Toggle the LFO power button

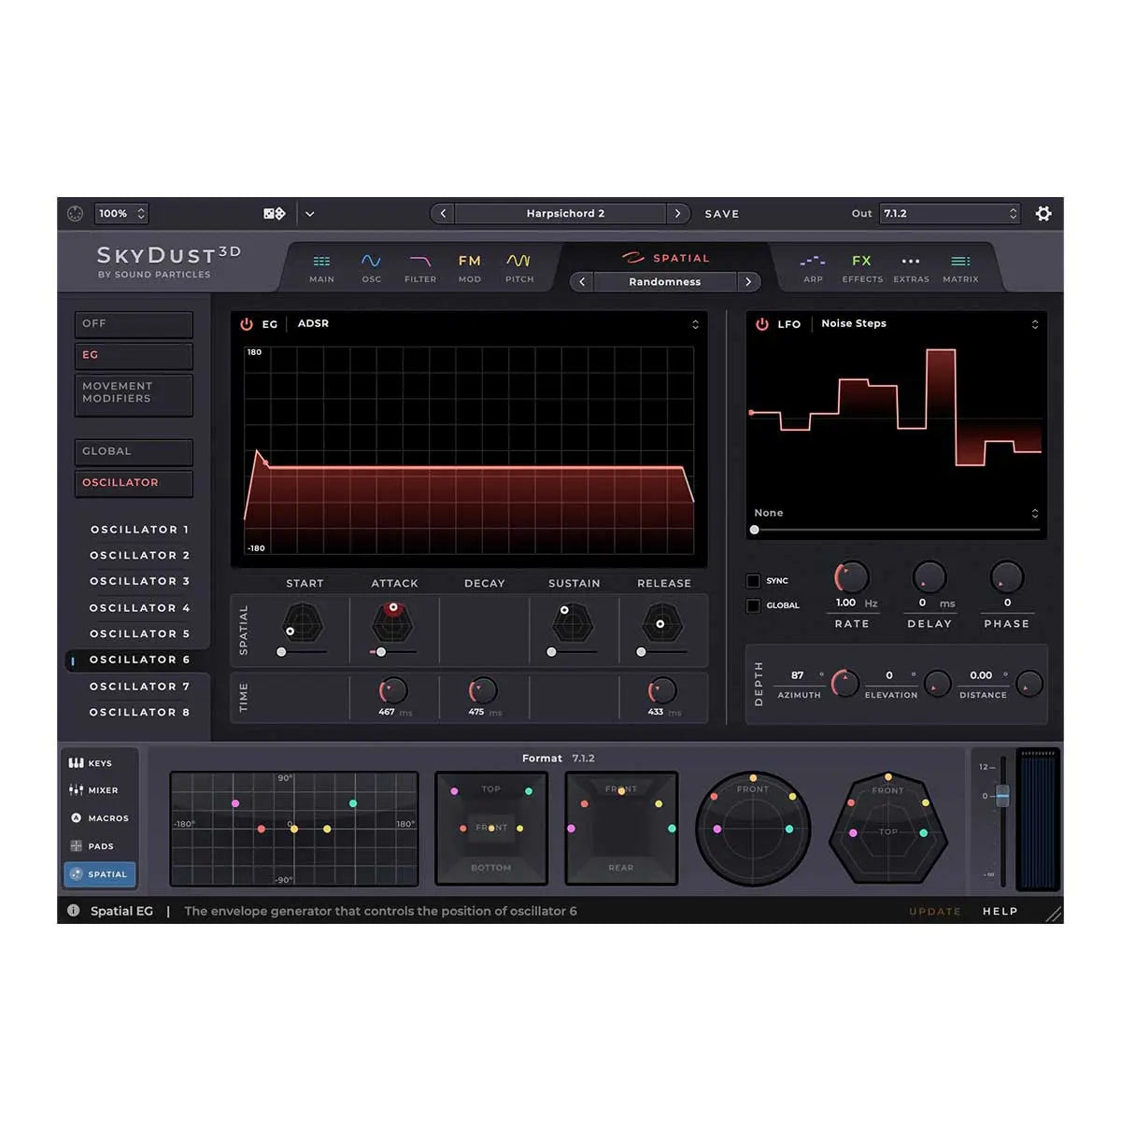point(762,323)
